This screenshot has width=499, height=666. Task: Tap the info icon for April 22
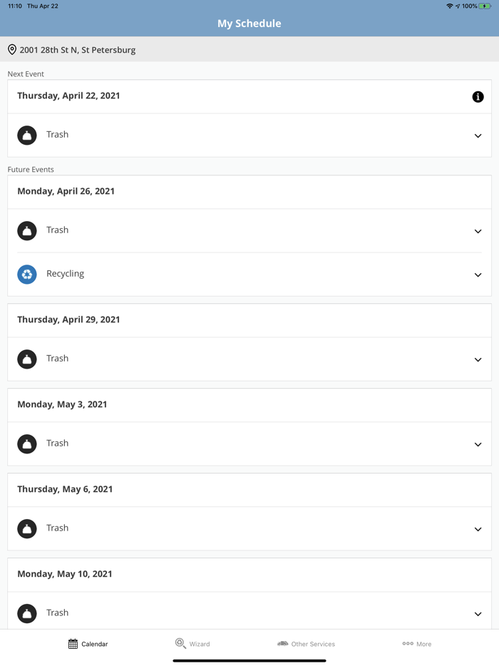478,97
